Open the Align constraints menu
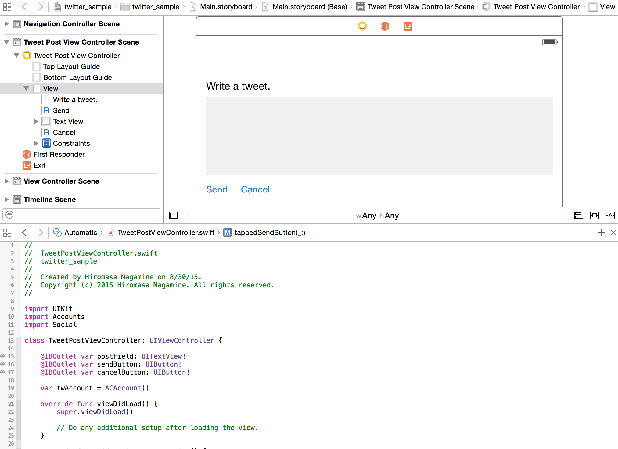 [x=578, y=215]
